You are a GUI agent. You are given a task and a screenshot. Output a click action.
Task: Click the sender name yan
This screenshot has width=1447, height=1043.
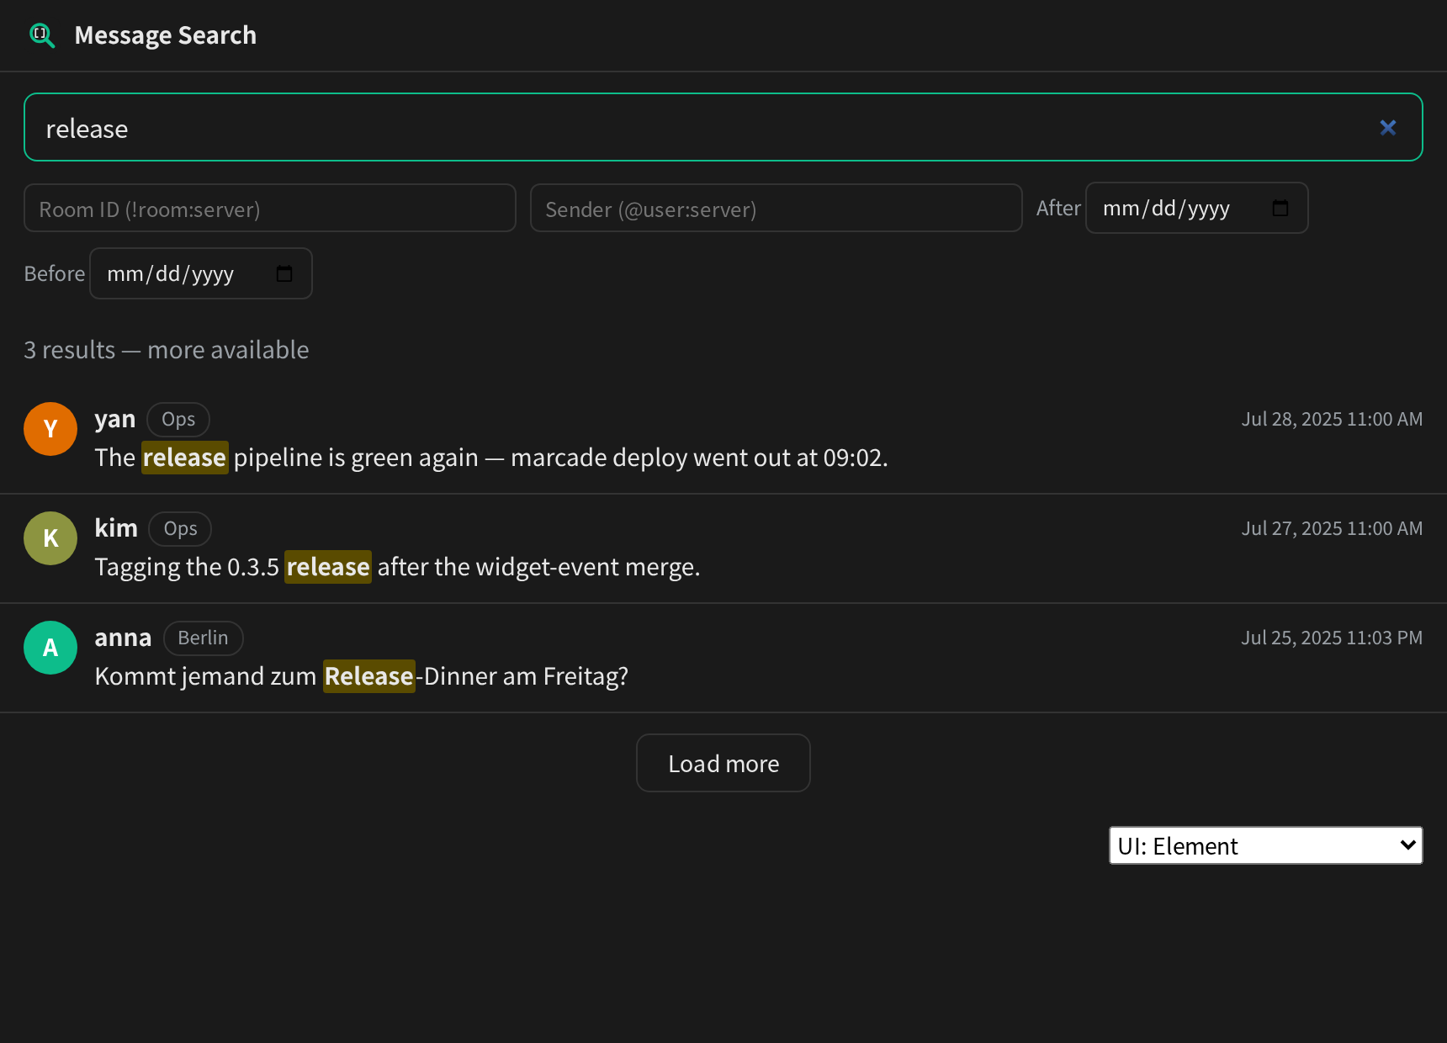click(x=115, y=419)
